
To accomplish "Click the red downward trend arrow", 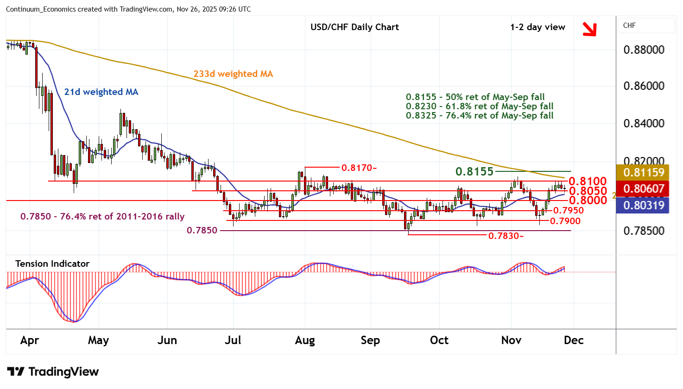I will point(589,29).
